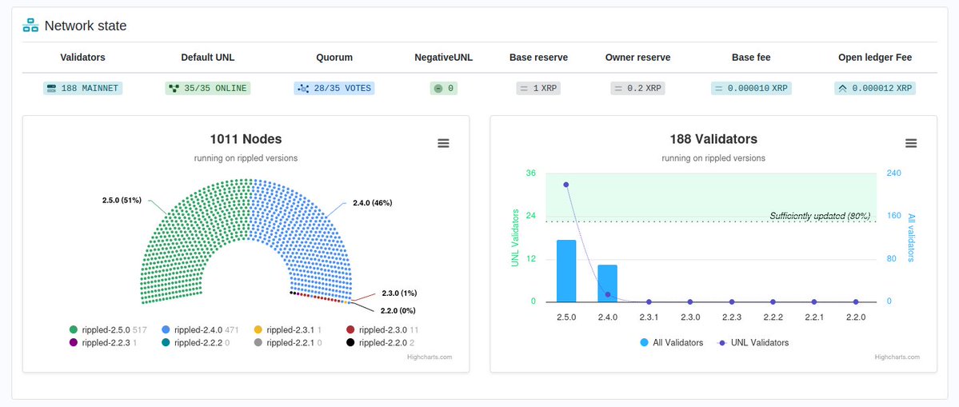Image resolution: width=959 pixels, height=407 pixels.
Task: Click the 188 MAINNET validators badge
Action: (82, 88)
